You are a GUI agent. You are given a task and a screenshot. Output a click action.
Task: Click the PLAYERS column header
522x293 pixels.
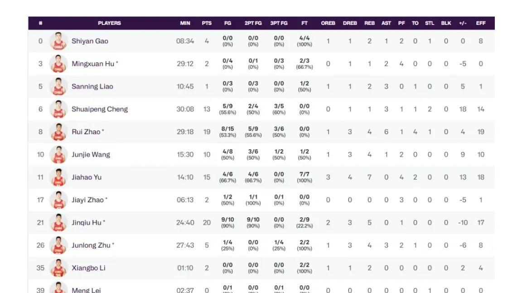(109, 23)
